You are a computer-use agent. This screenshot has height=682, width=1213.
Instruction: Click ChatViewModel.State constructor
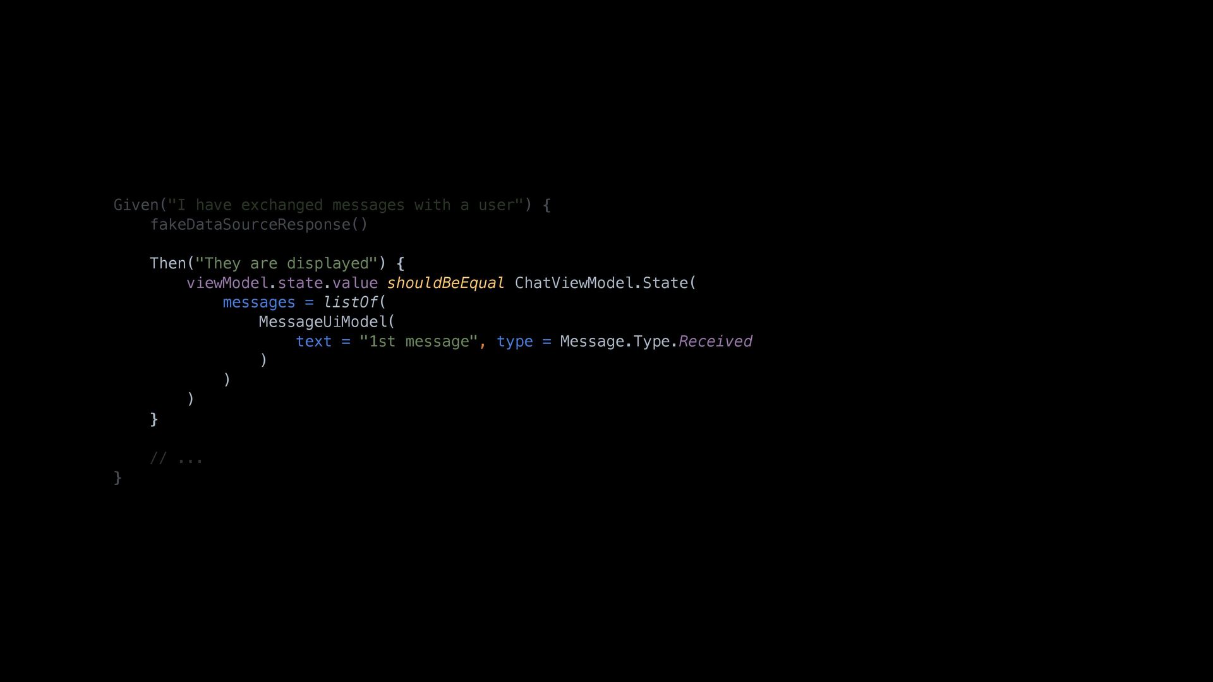click(x=605, y=283)
